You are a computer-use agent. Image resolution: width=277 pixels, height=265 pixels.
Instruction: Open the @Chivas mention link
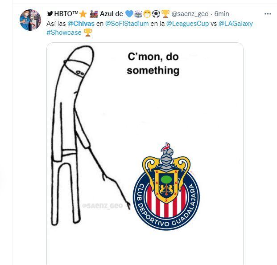[81, 24]
